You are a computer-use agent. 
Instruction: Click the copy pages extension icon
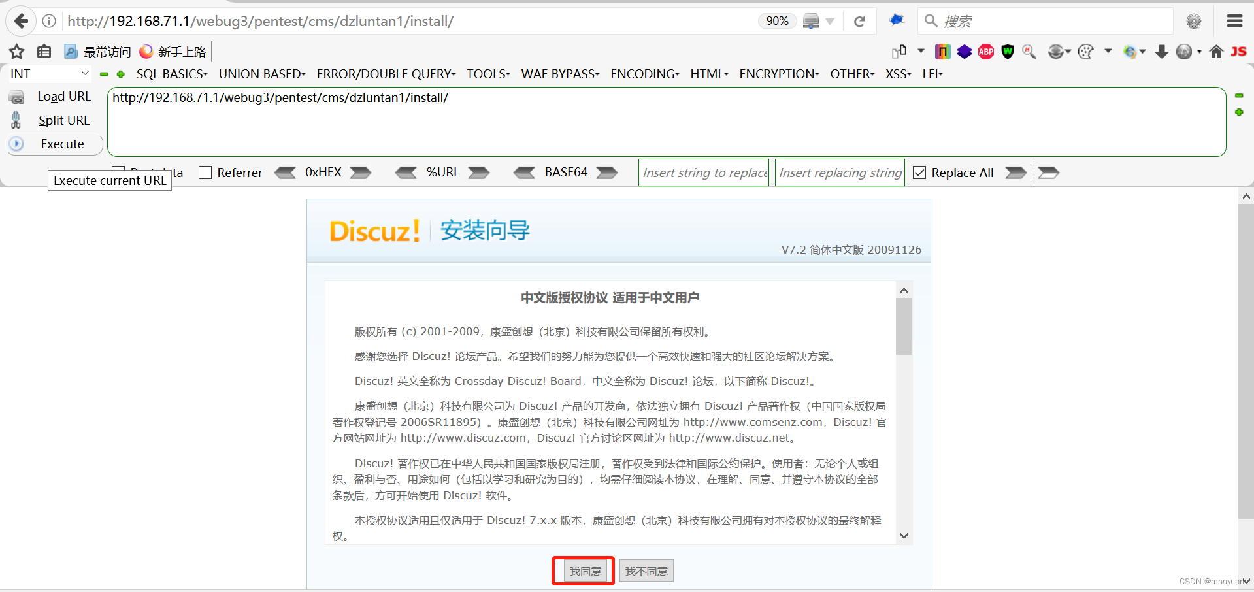(899, 52)
